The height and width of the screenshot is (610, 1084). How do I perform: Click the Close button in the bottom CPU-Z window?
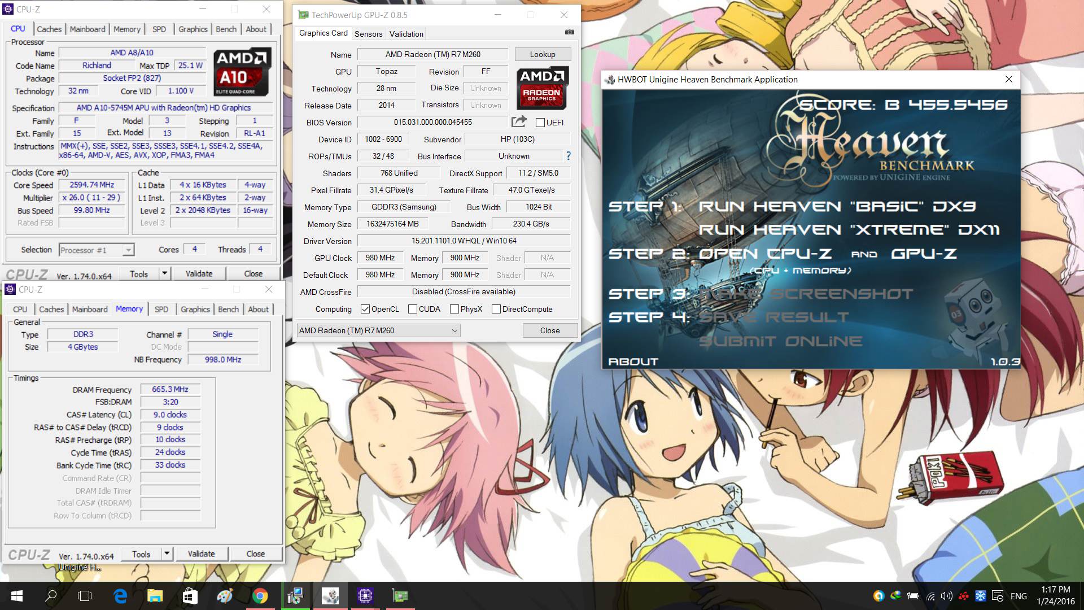coord(256,554)
